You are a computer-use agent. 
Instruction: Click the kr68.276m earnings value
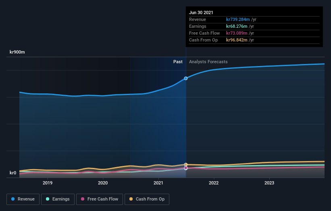tap(237, 26)
